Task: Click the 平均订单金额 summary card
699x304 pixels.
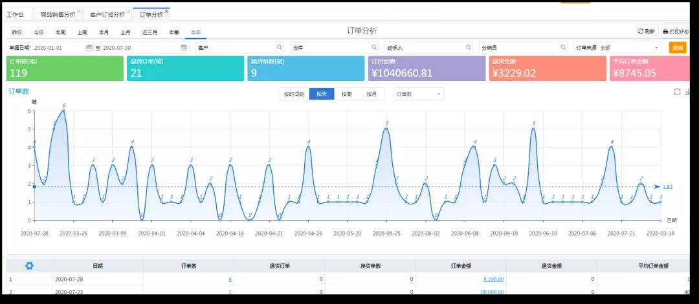Action: coord(651,68)
